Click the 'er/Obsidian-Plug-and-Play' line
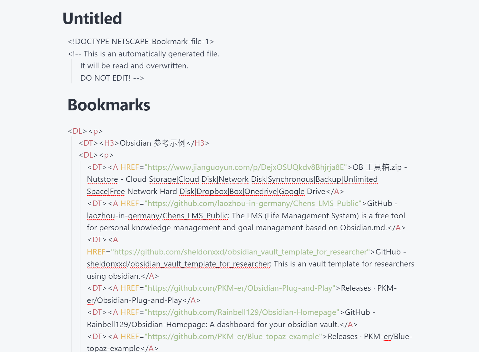 coord(144,300)
